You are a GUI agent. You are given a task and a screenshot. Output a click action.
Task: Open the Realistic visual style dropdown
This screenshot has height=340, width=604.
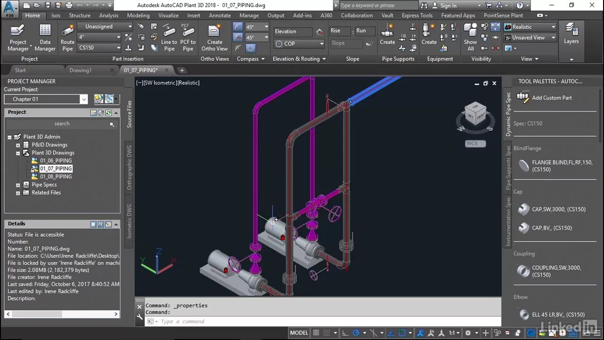(x=530, y=27)
